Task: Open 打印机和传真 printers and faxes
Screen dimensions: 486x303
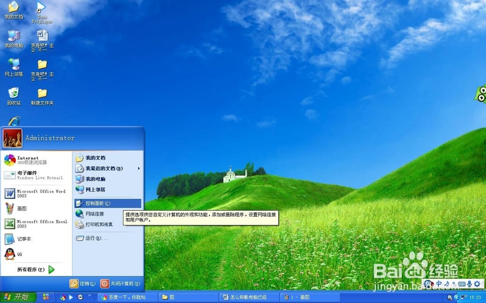Action: pos(107,224)
